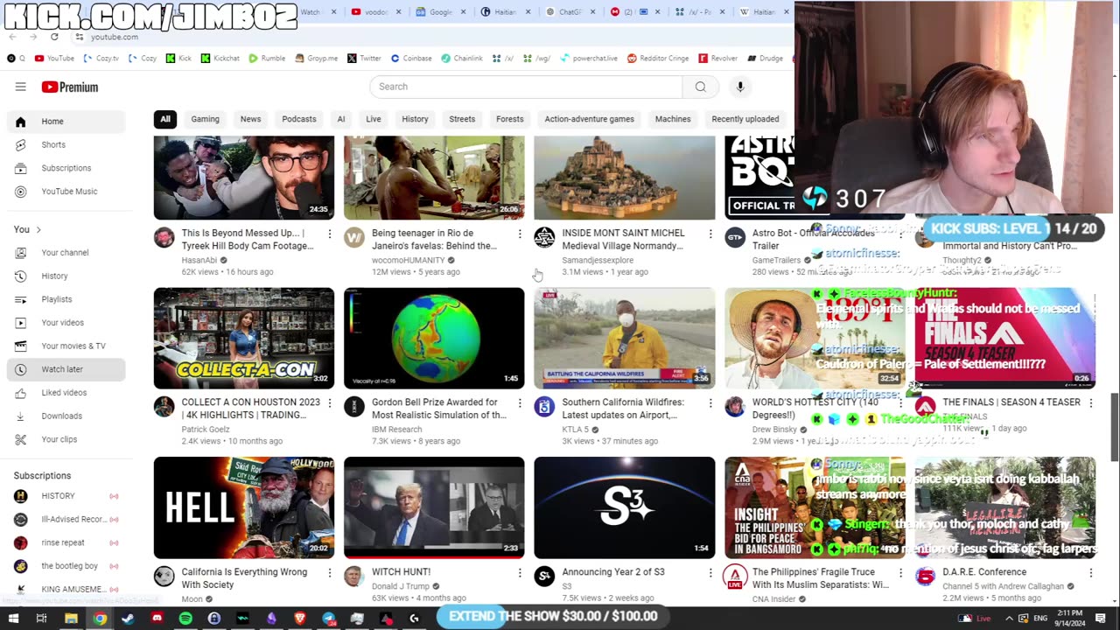Open options for WITCH HUNT video
Screen dimensions: 1120x630
pyautogui.click(x=520, y=572)
